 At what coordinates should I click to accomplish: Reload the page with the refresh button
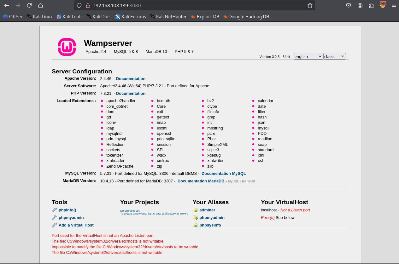29,5
